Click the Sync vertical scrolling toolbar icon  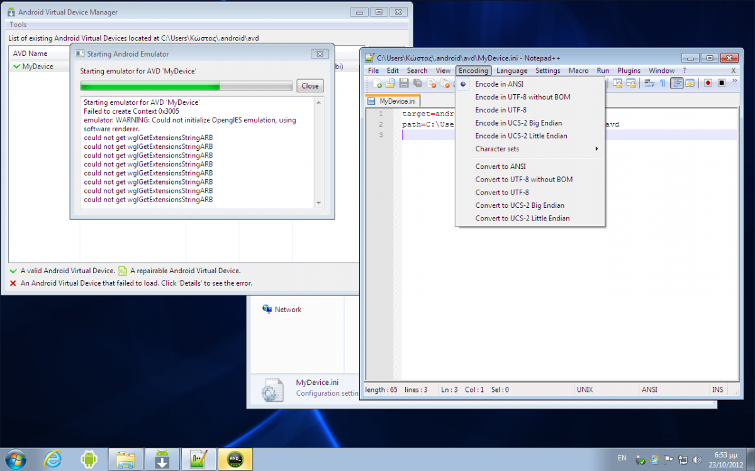tap(617, 83)
